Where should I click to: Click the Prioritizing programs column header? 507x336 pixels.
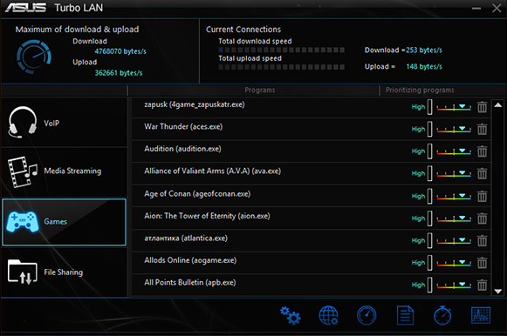point(420,90)
